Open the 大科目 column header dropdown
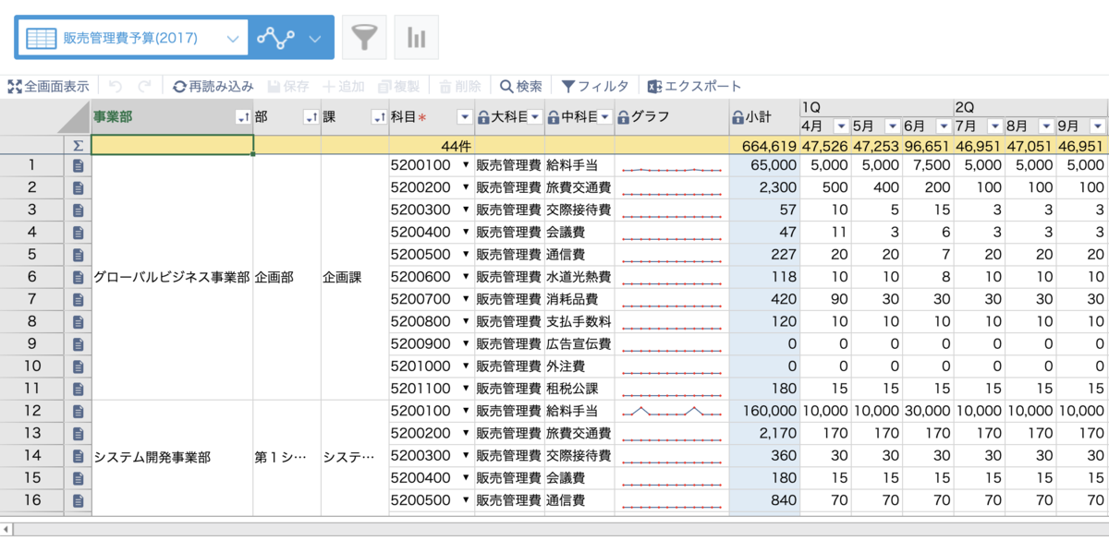 coord(535,117)
